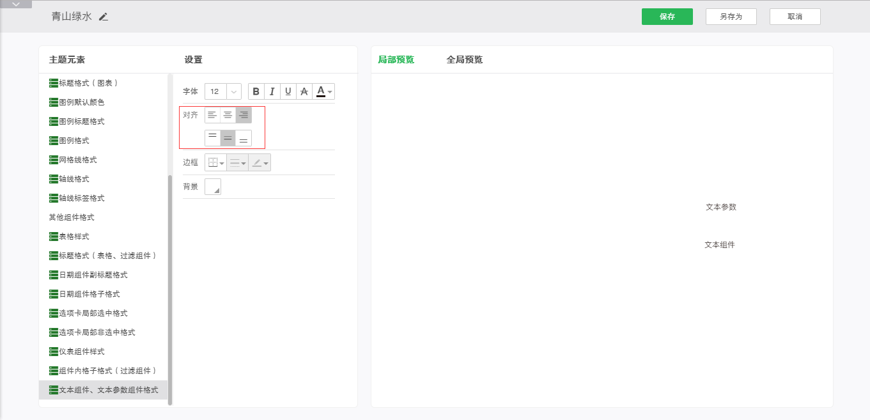The image size is (870, 420).
Task: Open the font size dropdown
Action: pos(234,91)
